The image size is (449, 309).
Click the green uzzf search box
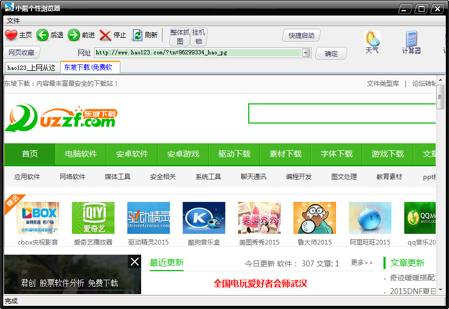(x=342, y=113)
